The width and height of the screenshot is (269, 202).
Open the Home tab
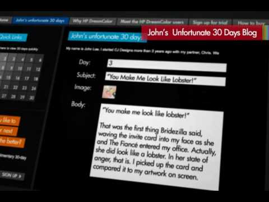click(4, 20)
